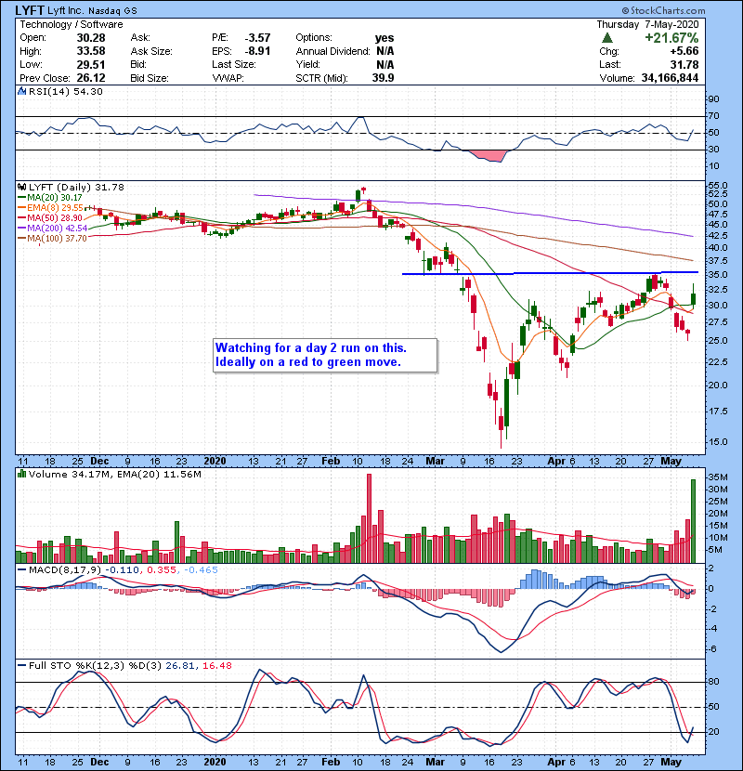This screenshot has height=771, width=743.
Task: Click the LYFT ticker symbol in header
Action: 30,10
